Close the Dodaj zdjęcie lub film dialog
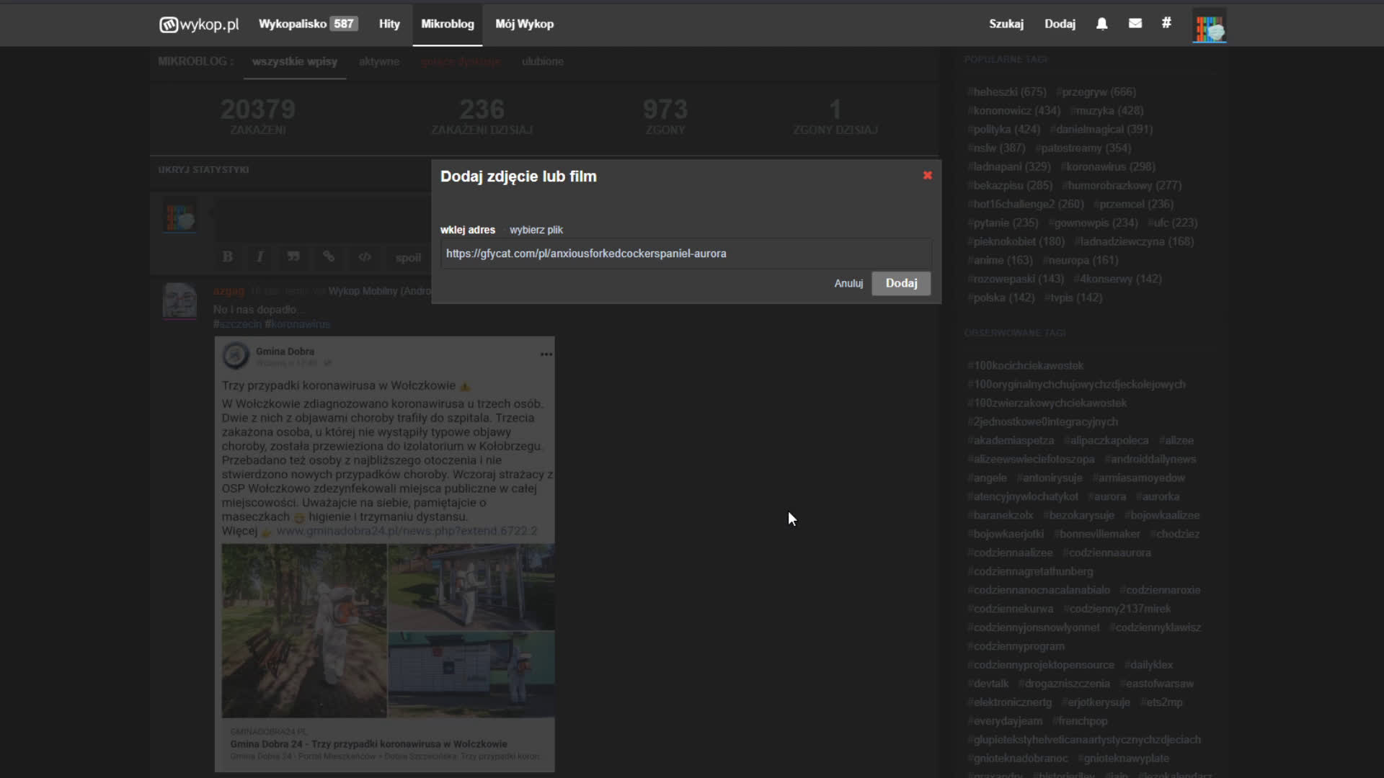Screen dimensions: 1384x778 928,175
